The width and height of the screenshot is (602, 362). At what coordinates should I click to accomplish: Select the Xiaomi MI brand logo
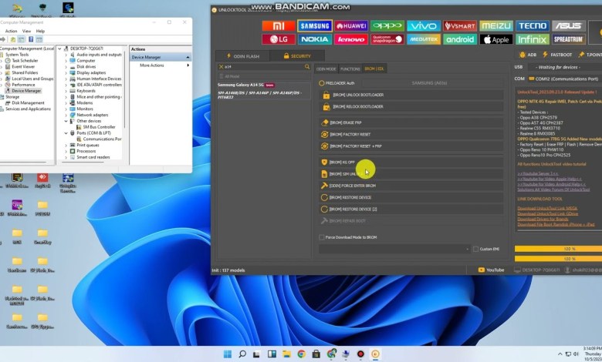coord(279,25)
